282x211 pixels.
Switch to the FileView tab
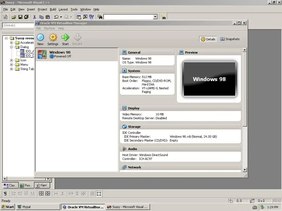(43, 185)
